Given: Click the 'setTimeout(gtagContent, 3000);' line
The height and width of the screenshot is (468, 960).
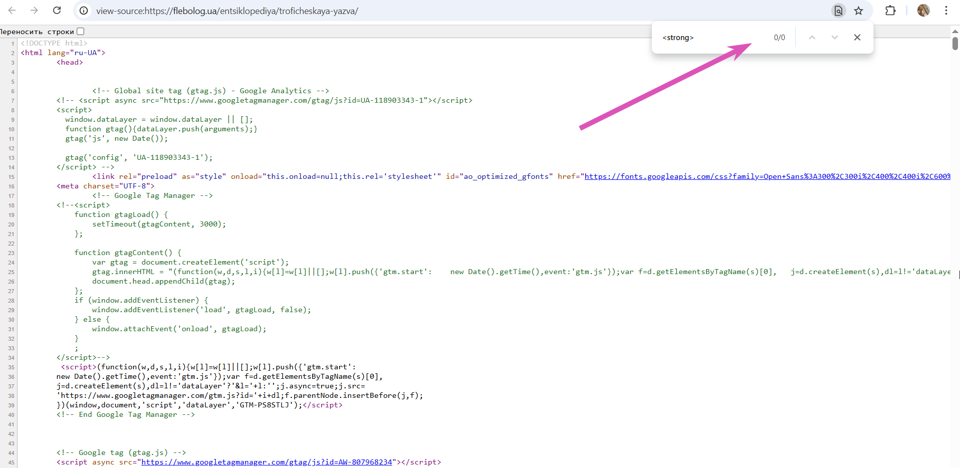Looking at the screenshot, I should click(159, 224).
